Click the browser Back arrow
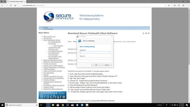 point(2,5)
